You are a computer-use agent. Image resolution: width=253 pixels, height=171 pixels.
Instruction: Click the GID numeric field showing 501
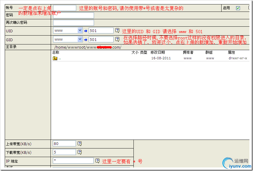point(101,39)
